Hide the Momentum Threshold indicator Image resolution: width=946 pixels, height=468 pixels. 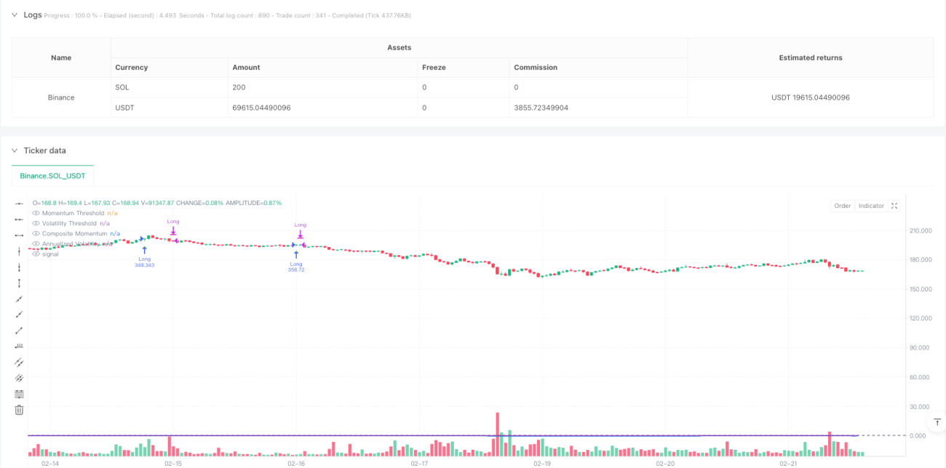(x=36, y=213)
